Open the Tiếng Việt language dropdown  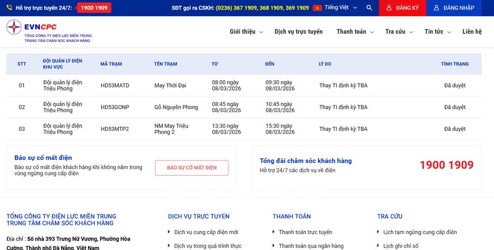341,8
